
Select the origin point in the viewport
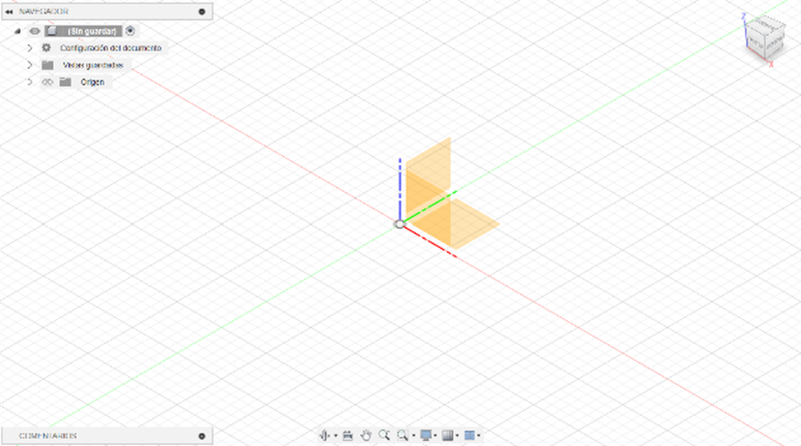pos(399,223)
